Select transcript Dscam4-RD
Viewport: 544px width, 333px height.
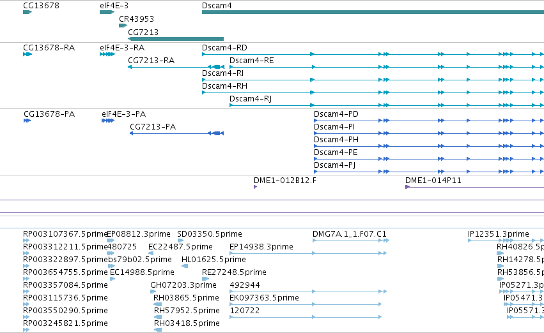[373, 54]
